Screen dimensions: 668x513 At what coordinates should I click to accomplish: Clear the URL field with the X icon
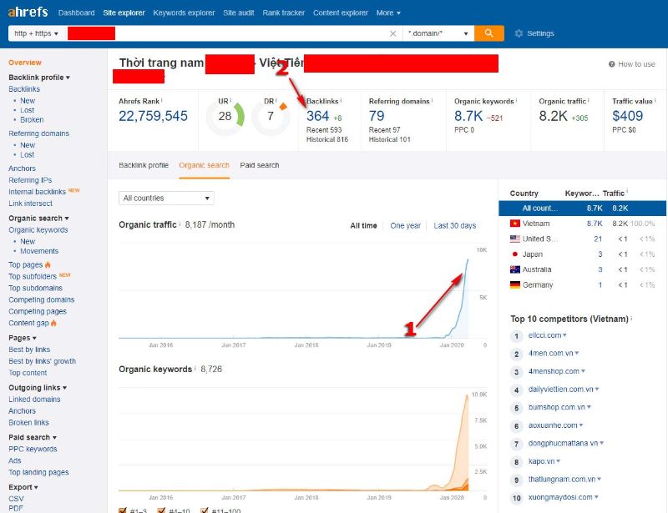click(392, 33)
